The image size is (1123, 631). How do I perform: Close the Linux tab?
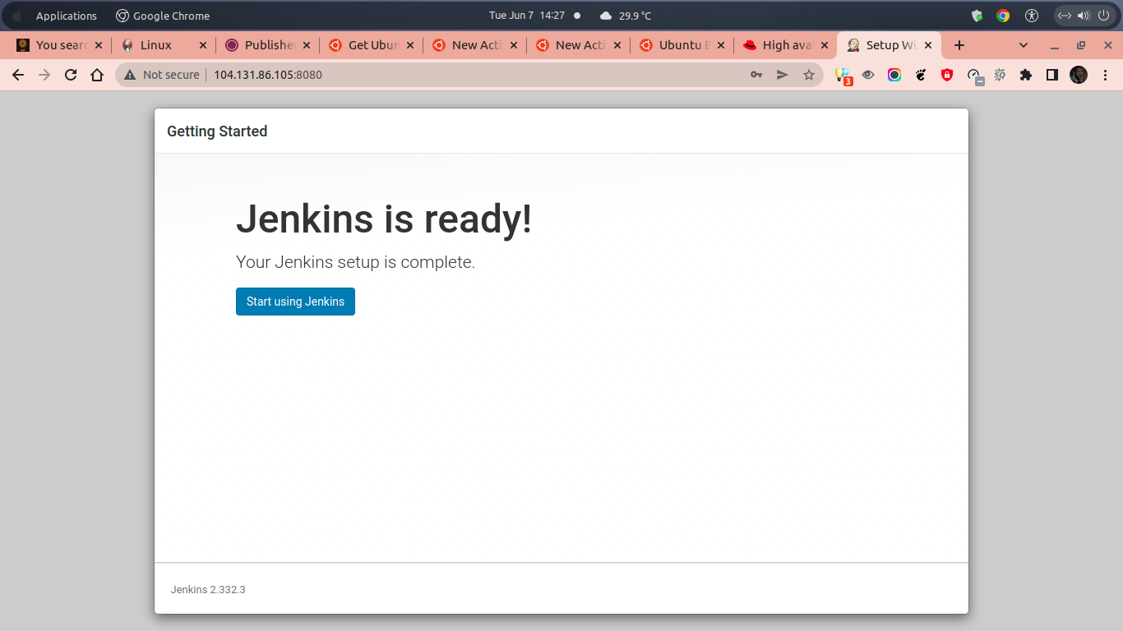coord(202,45)
